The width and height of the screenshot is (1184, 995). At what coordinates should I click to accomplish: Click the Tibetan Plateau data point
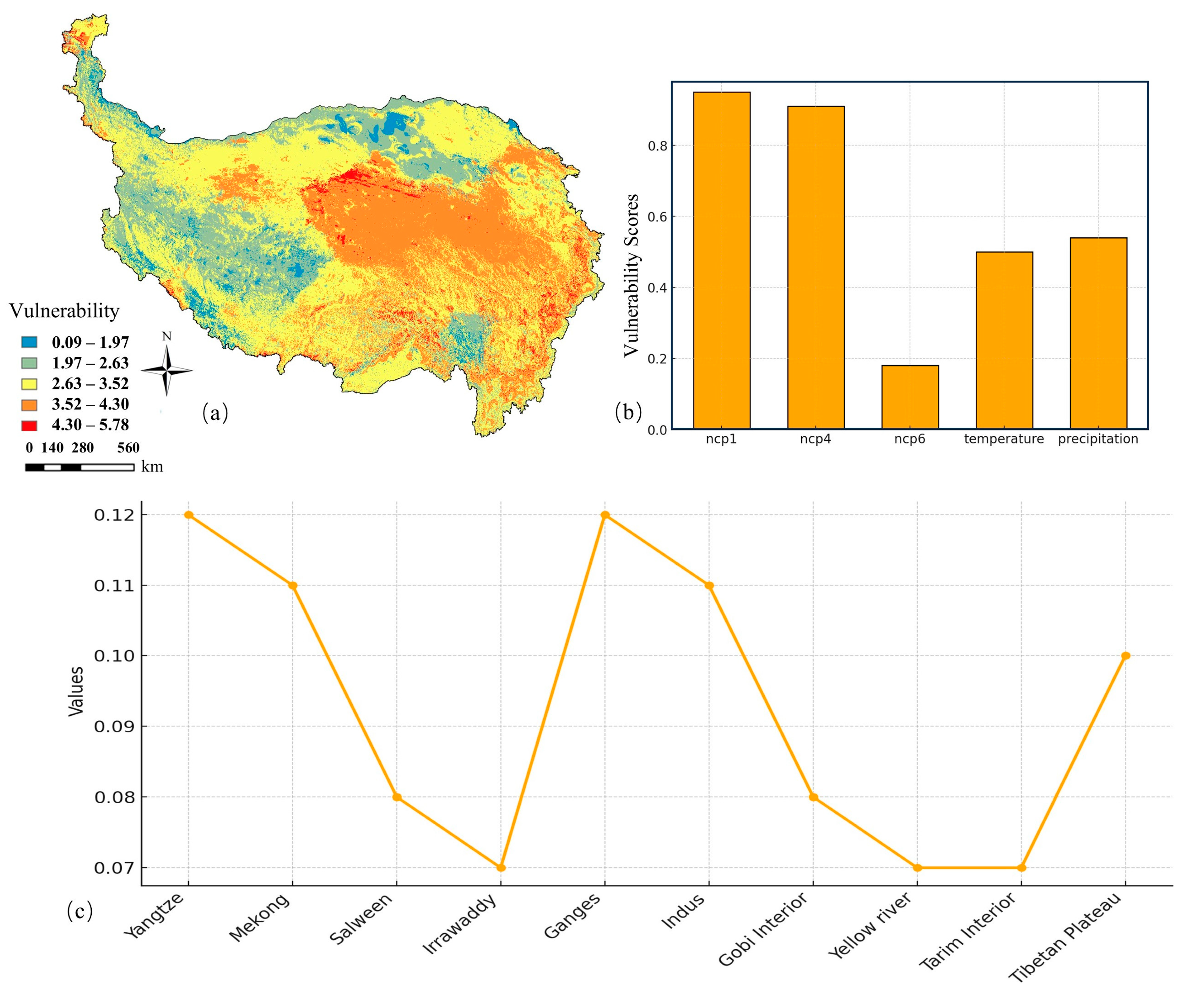click(1125, 655)
